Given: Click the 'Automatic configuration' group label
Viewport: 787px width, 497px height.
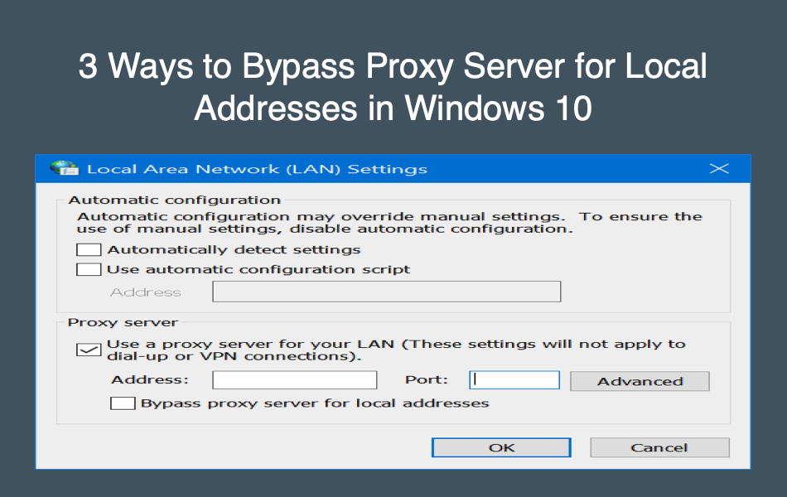Looking at the screenshot, I should click(x=174, y=200).
